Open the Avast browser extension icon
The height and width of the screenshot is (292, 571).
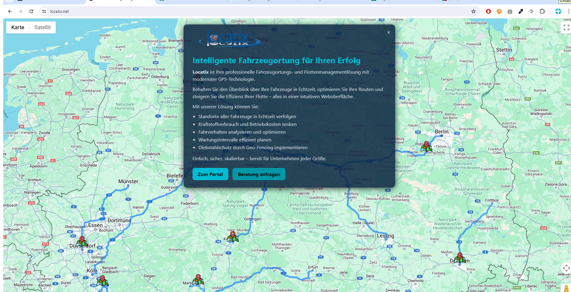499,11
